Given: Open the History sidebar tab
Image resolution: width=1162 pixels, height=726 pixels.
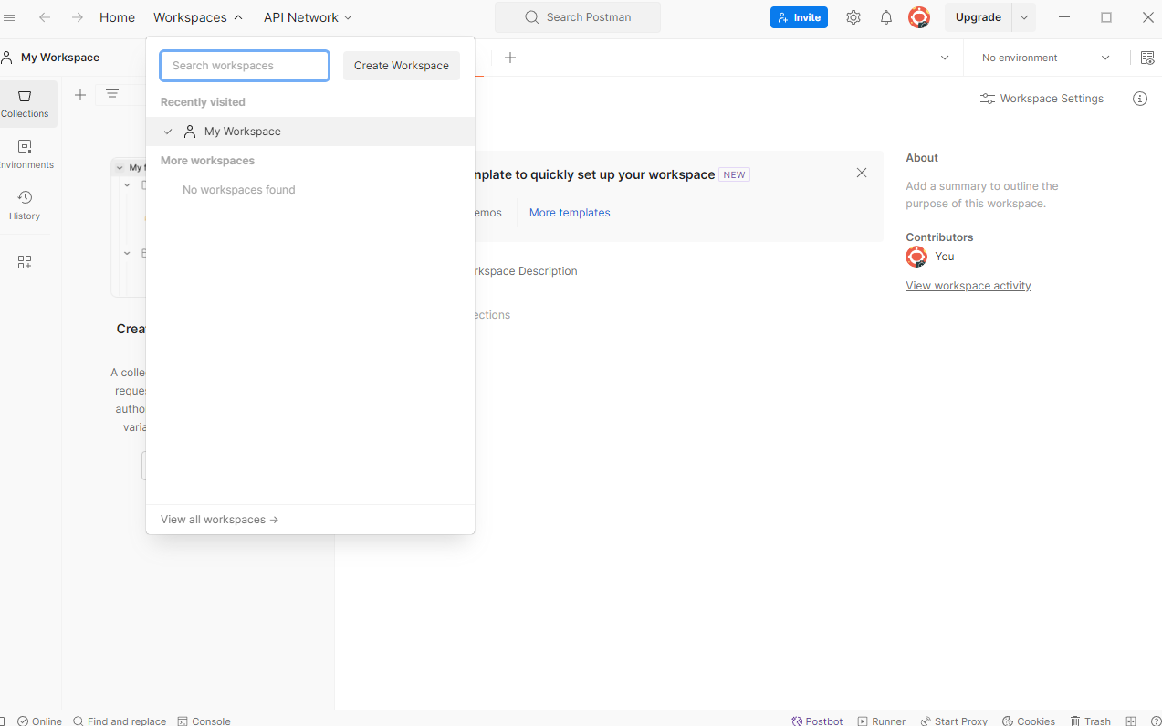Looking at the screenshot, I should (x=25, y=205).
